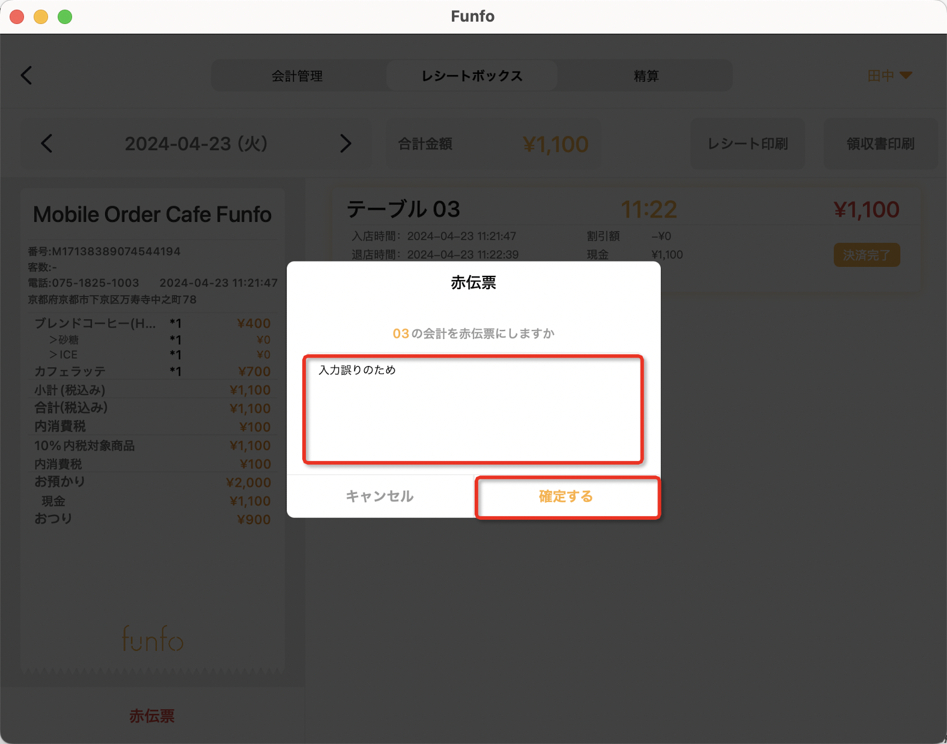Click the 入店時間 entry timestamp
947x744 pixels.
pyautogui.click(x=434, y=236)
